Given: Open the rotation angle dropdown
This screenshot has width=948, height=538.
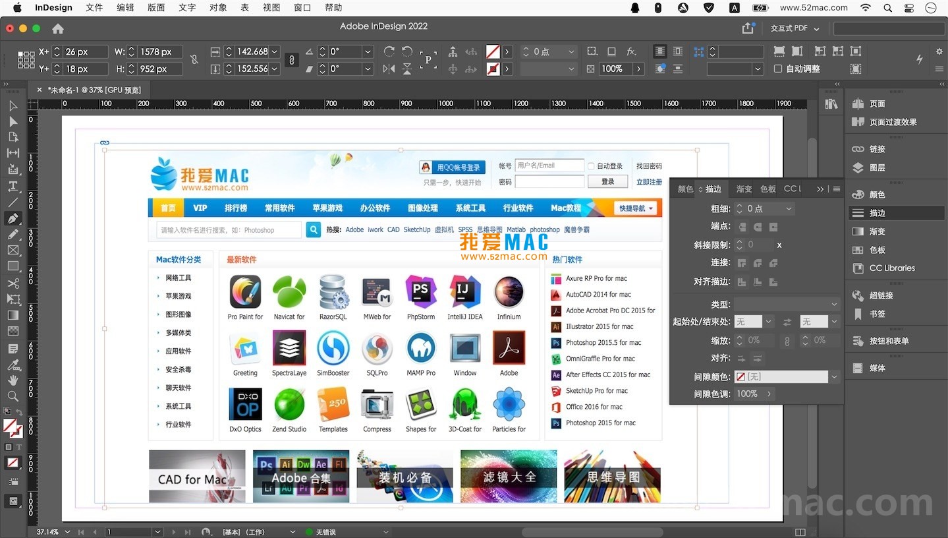Looking at the screenshot, I should coord(368,51).
